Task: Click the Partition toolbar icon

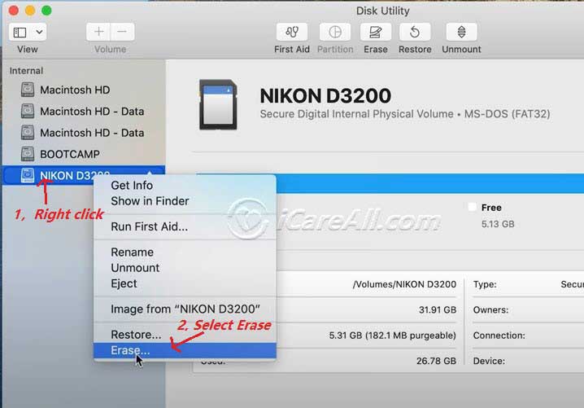Action: point(335,32)
